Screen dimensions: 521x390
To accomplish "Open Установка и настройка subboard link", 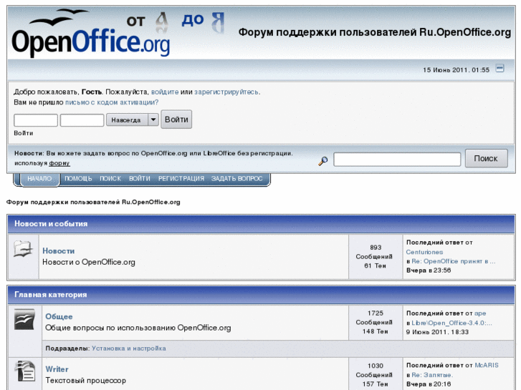I will pos(129,348).
